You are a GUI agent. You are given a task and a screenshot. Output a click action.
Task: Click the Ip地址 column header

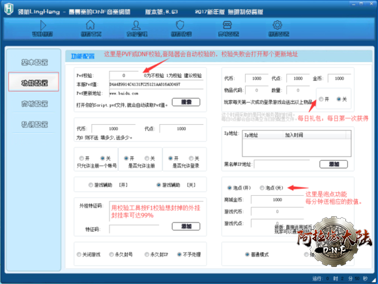263,135
